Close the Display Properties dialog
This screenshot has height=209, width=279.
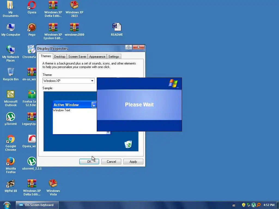138,47
